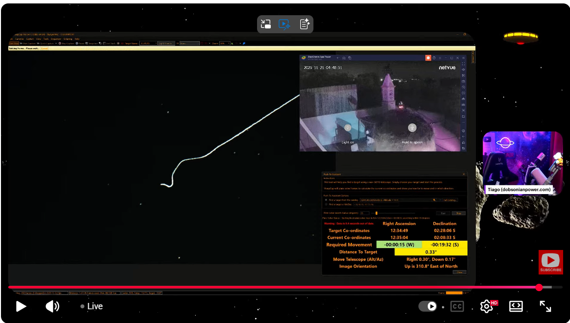Click Start Capture in SharpCap toolbar

coord(27,43)
